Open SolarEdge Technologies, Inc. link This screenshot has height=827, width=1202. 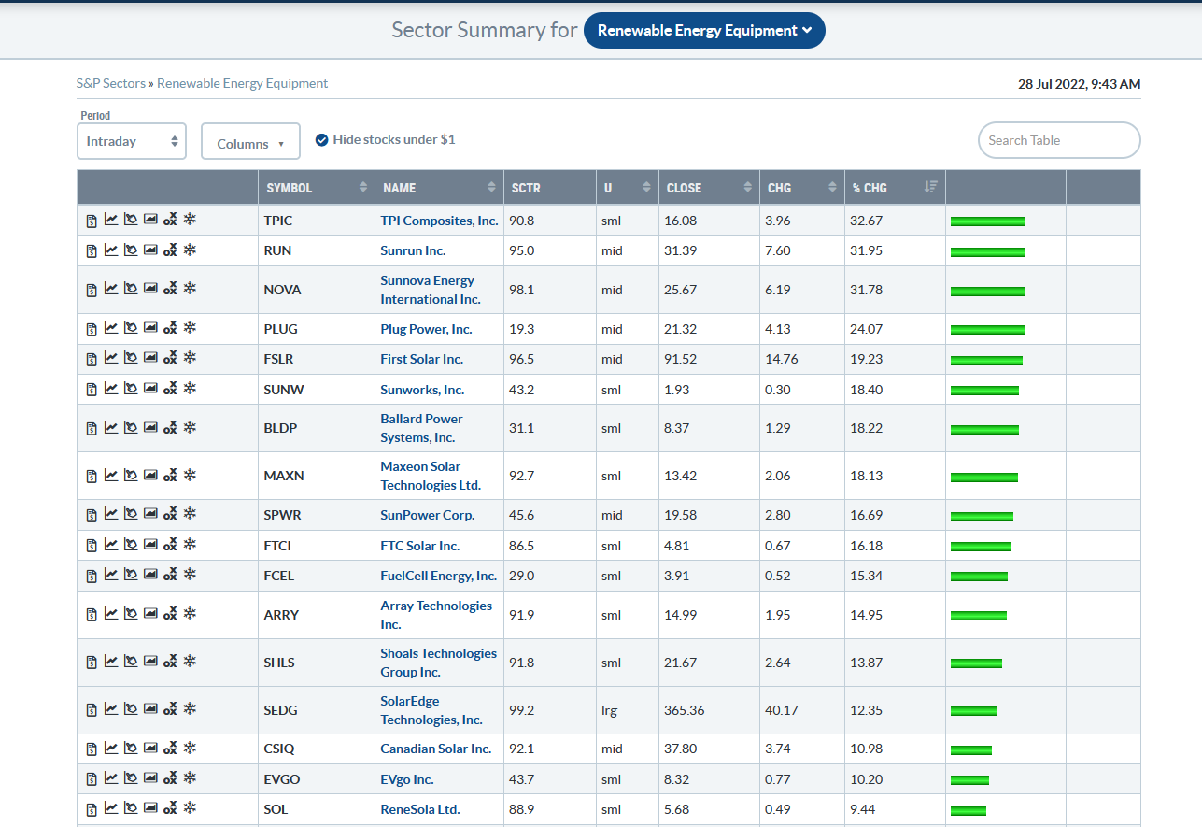pyautogui.click(x=431, y=710)
